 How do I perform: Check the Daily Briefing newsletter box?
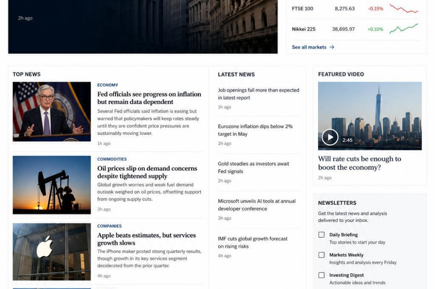(322, 235)
